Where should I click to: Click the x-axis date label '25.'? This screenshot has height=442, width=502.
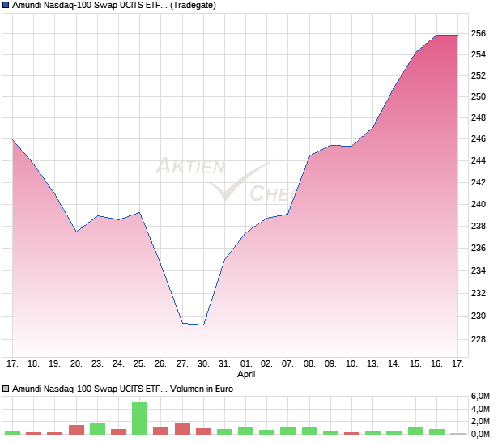pyautogui.click(x=139, y=364)
